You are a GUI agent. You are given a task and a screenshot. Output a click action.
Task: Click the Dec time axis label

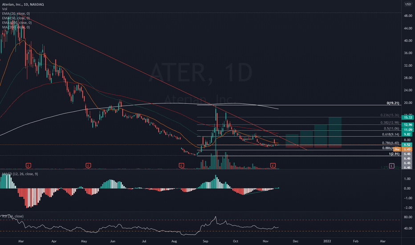[296, 241]
